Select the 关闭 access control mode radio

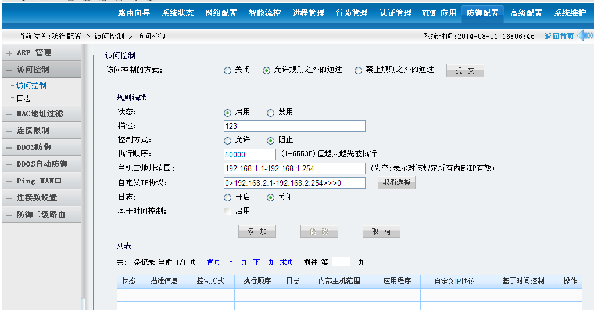228,70
